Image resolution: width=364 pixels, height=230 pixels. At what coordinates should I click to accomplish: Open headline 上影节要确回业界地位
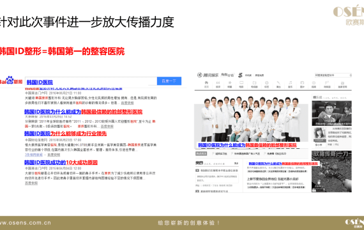273,179
